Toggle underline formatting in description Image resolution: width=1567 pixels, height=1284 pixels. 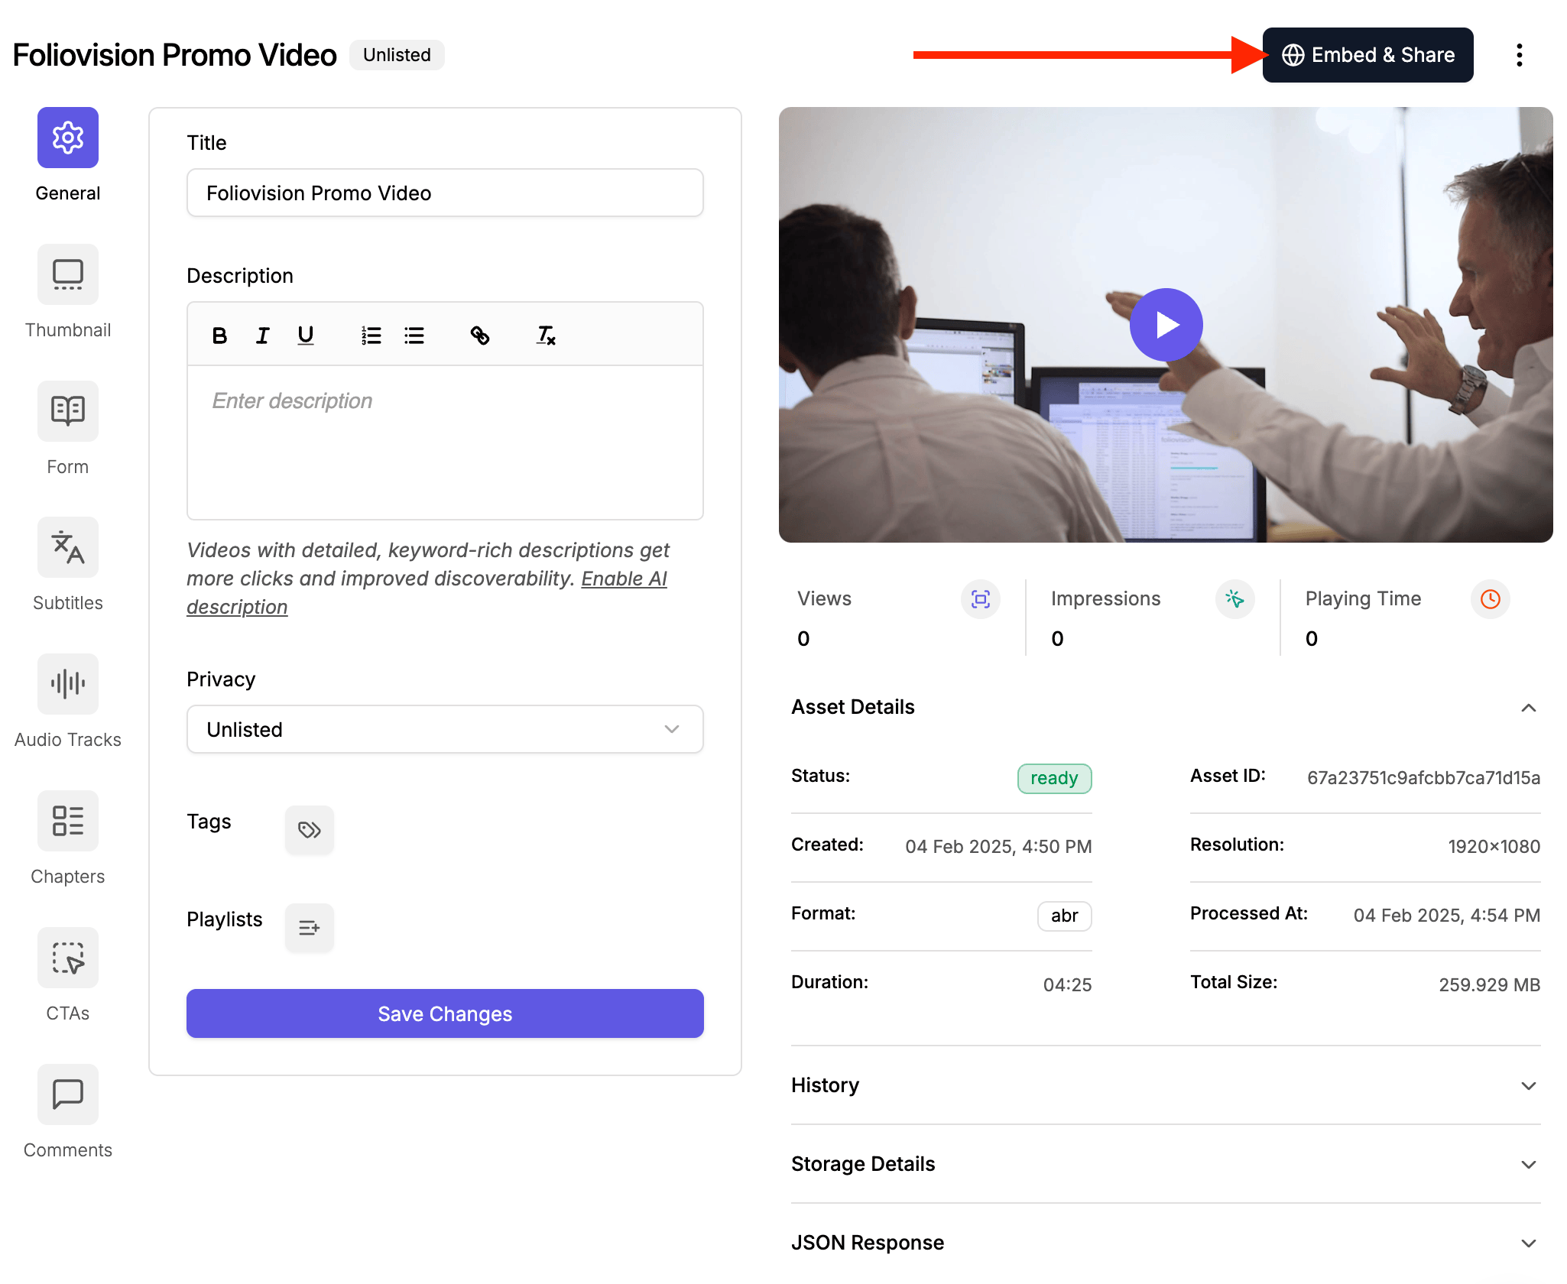tap(305, 336)
